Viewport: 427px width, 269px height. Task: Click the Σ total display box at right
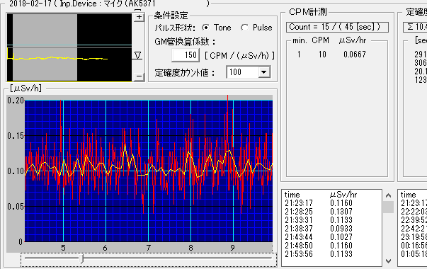point(415,27)
